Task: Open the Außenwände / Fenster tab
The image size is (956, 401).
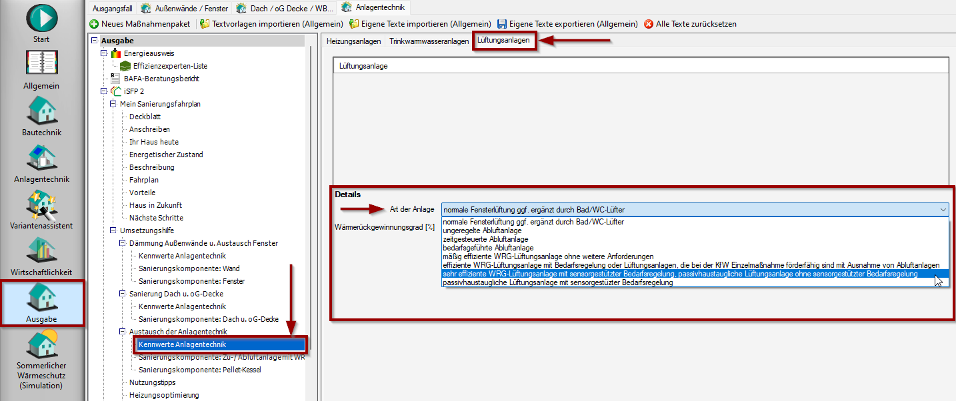Action: 184,8
